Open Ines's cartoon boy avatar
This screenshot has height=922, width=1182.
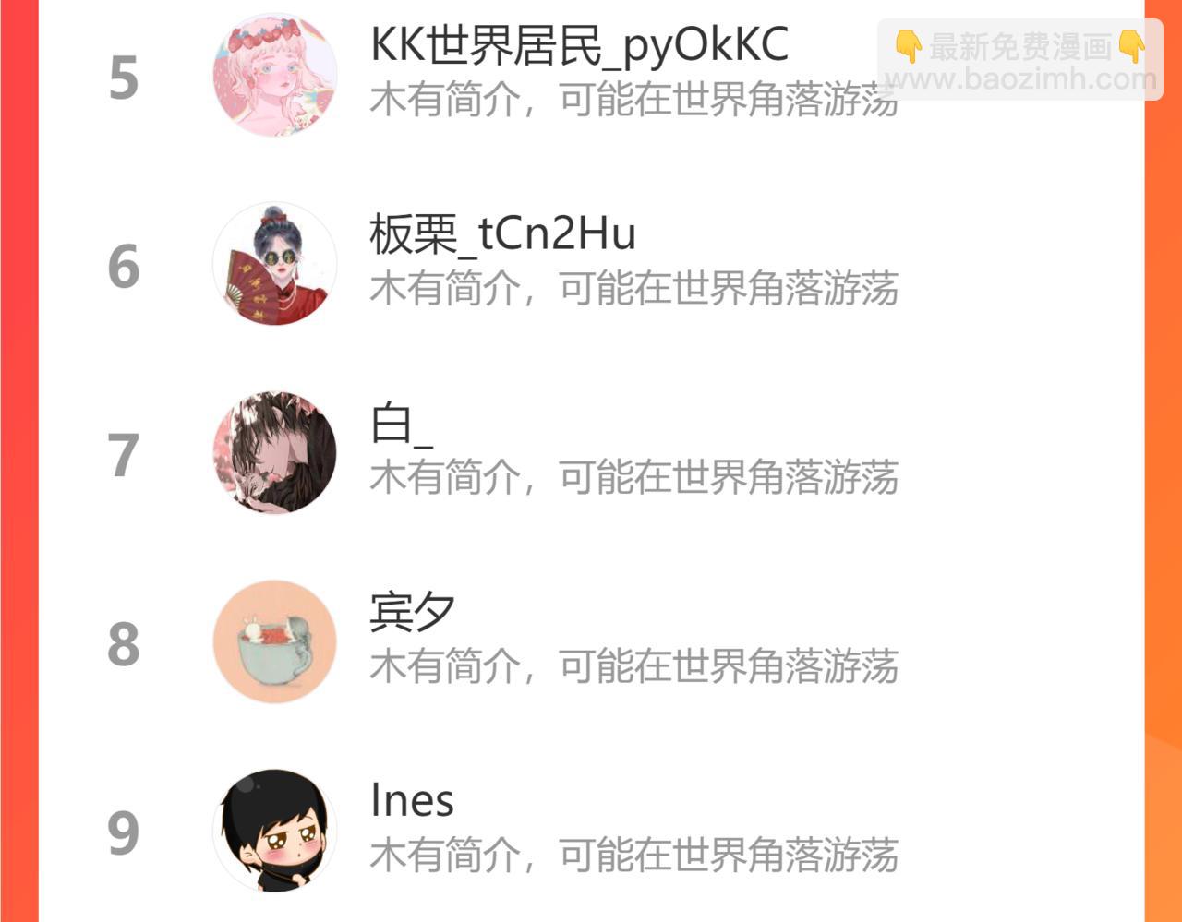click(x=275, y=830)
